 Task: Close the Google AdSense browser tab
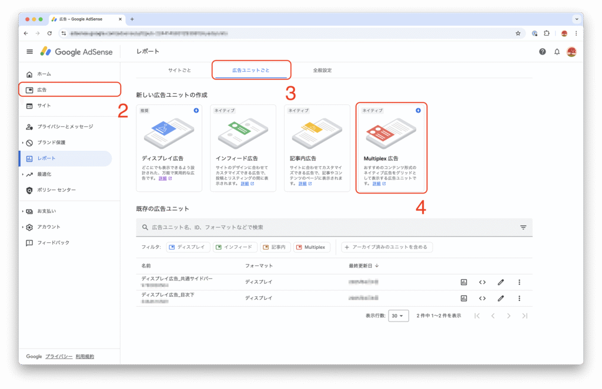click(120, 19)
